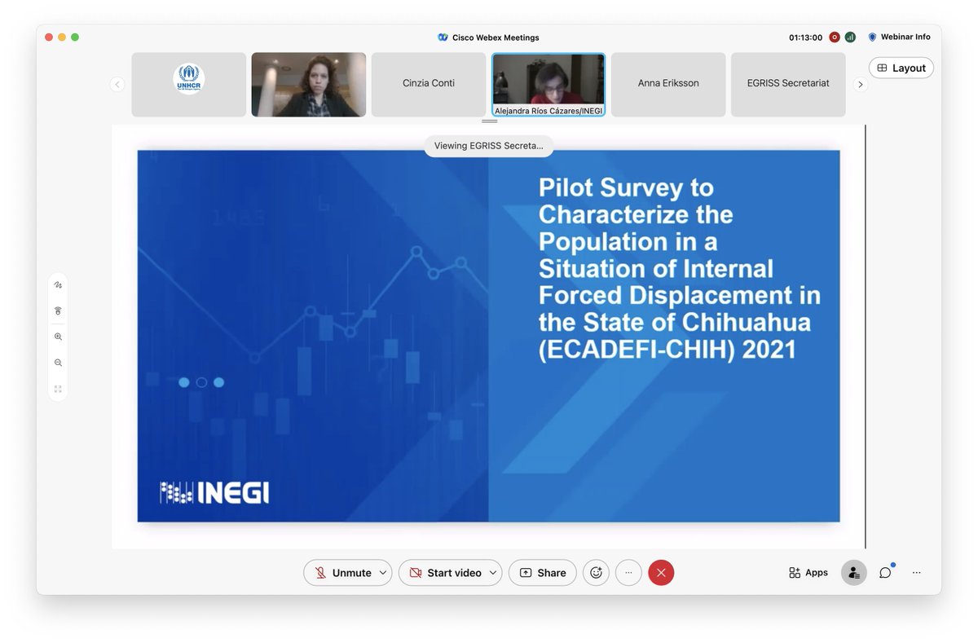Open the chat panel
The height and width of the screenshot is (643, 978).
[885, 573]
